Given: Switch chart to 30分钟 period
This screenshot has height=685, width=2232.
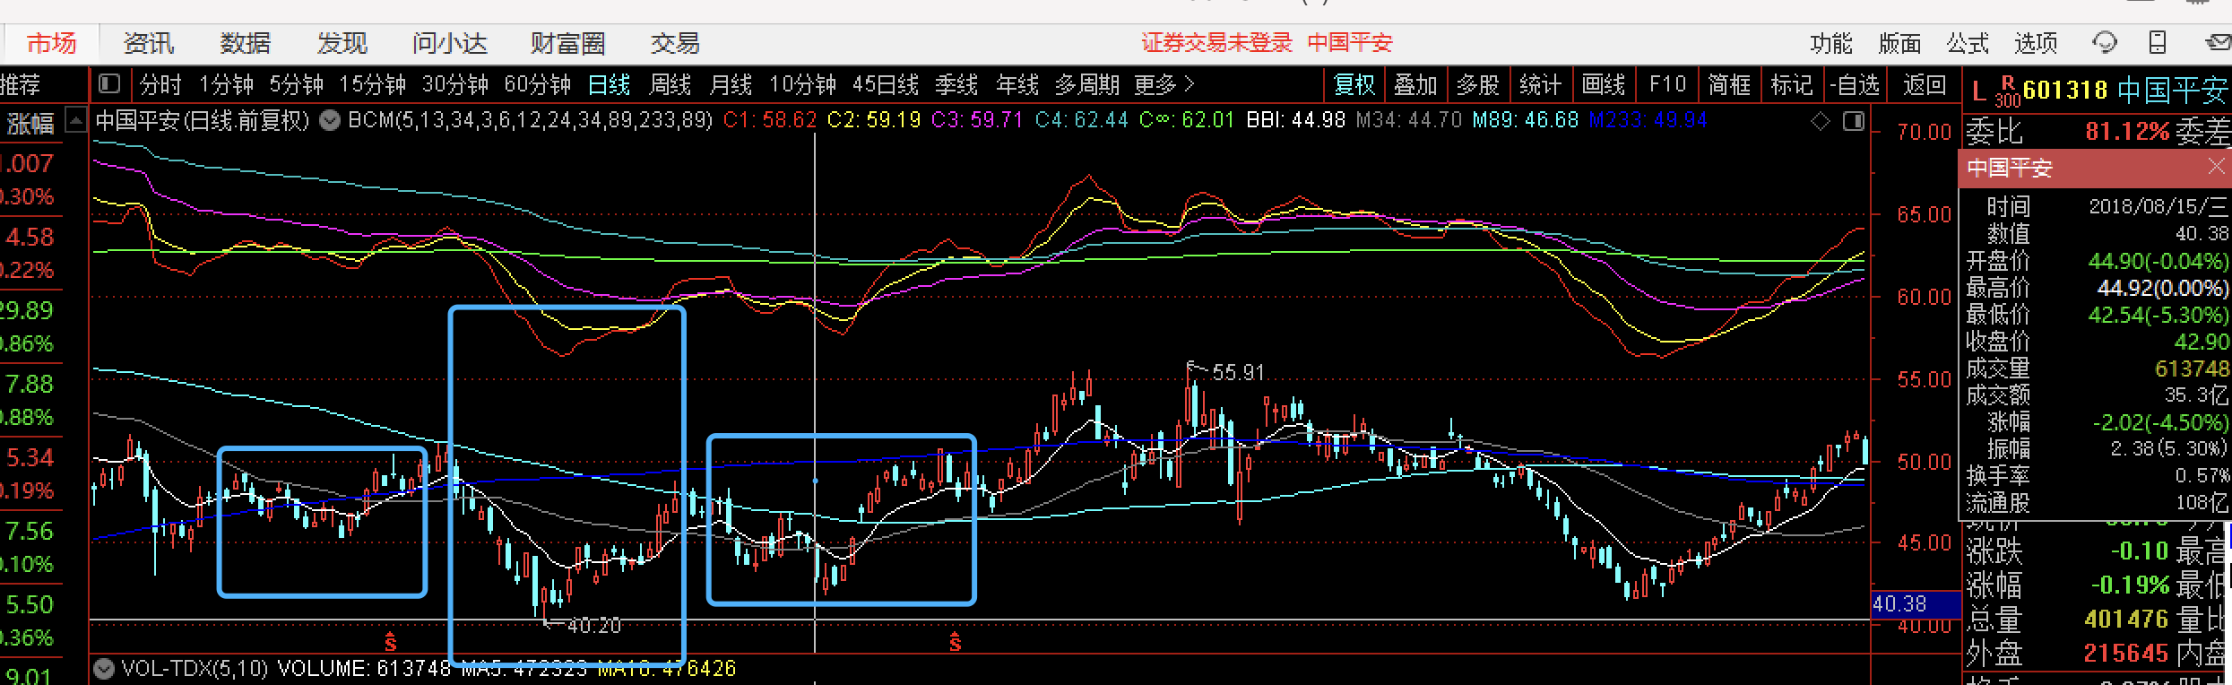Looking at the screenshot, I should click(454, 84).
